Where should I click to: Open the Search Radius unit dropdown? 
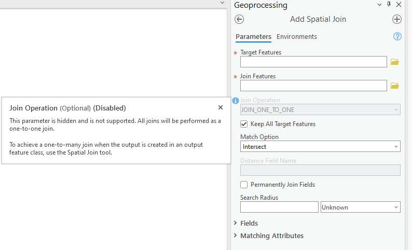point(361,207)
